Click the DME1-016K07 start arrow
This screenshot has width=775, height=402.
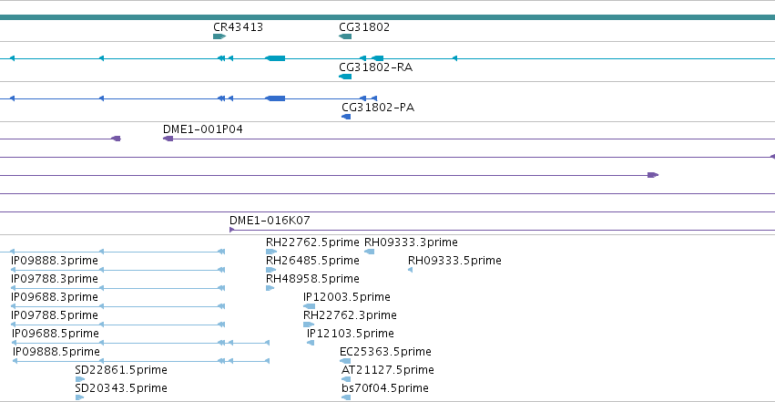tap(232, 230)
